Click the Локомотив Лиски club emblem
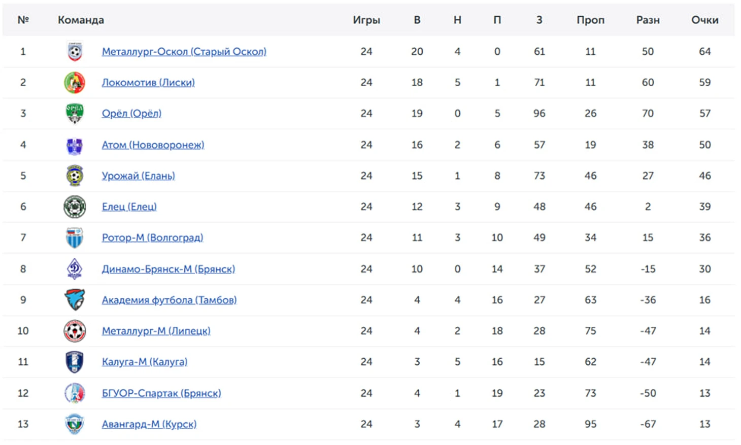Viewport: 741px width, 445px height. pos(75,83)
